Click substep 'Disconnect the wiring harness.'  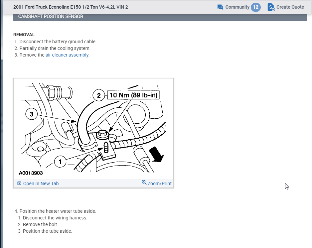click(55, 218)
